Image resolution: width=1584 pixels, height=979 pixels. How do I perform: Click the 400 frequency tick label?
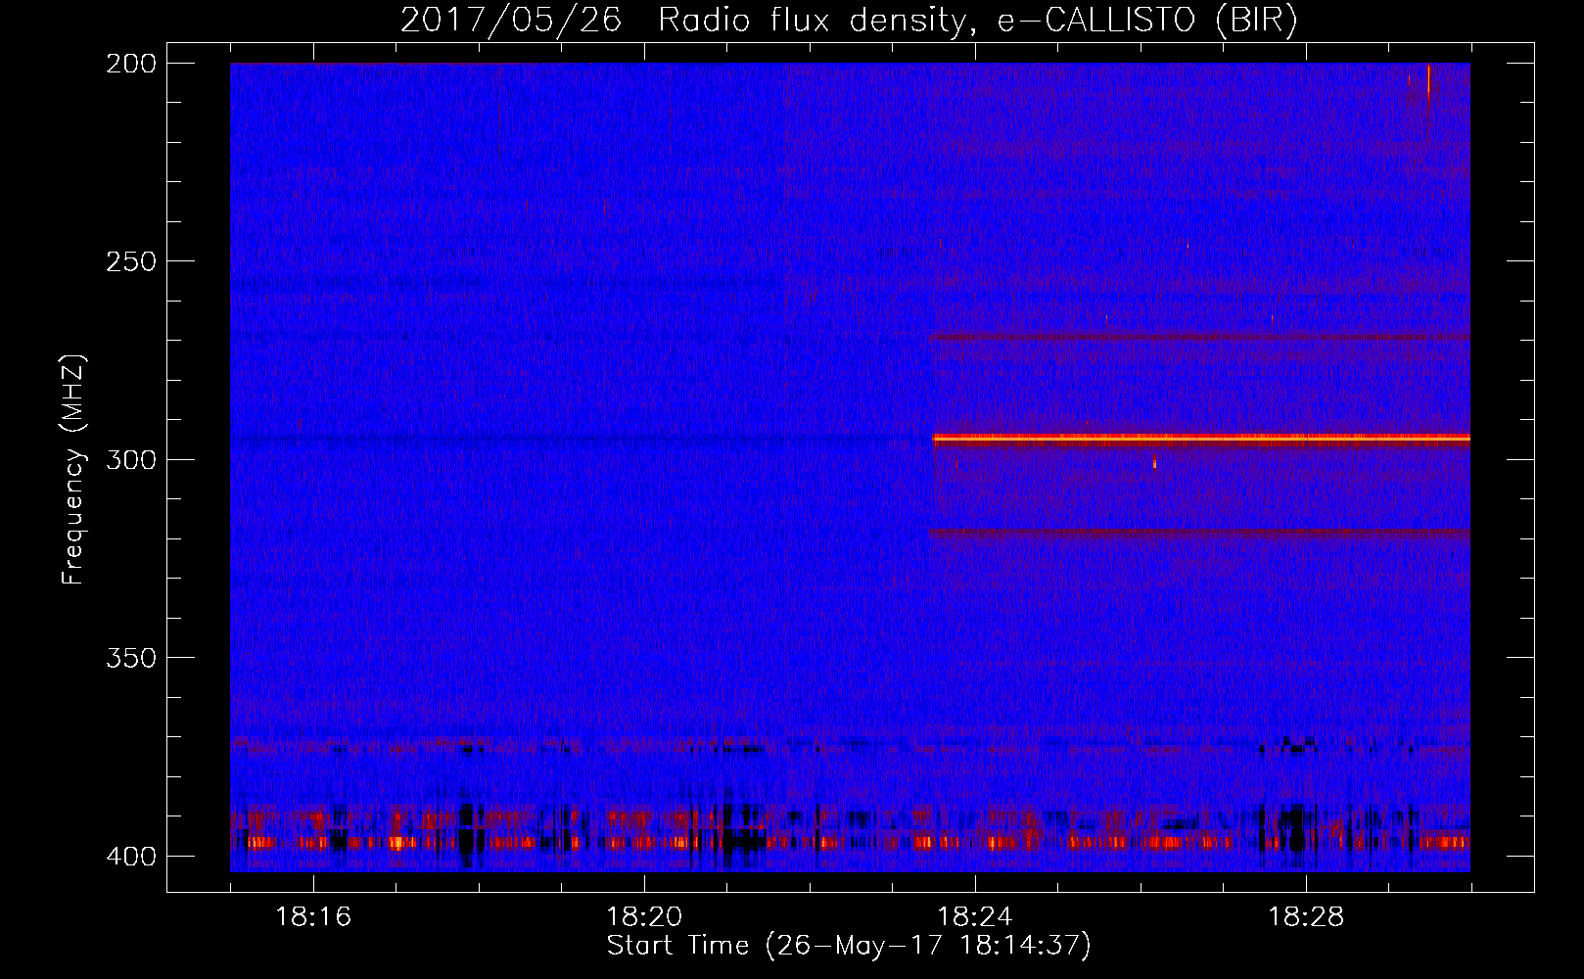(131, 857)
